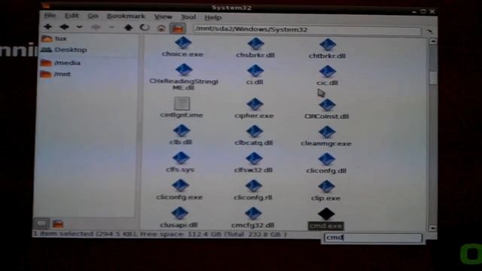This screenshot has width=482, height=271.
Task: Click the greyed forward arrow icon
Action: point(96,27)
